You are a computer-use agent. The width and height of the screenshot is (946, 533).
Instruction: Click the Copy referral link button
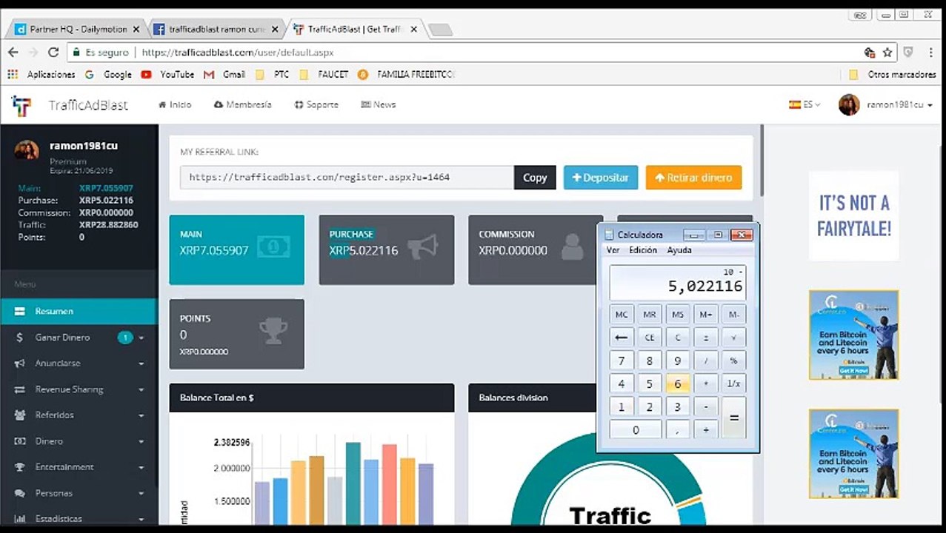(535, 178)
